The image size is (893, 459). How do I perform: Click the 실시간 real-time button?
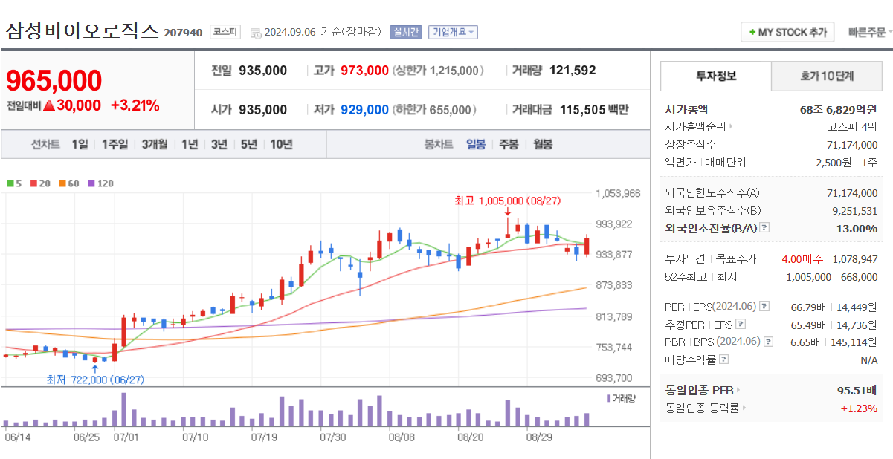coord(405,32)
